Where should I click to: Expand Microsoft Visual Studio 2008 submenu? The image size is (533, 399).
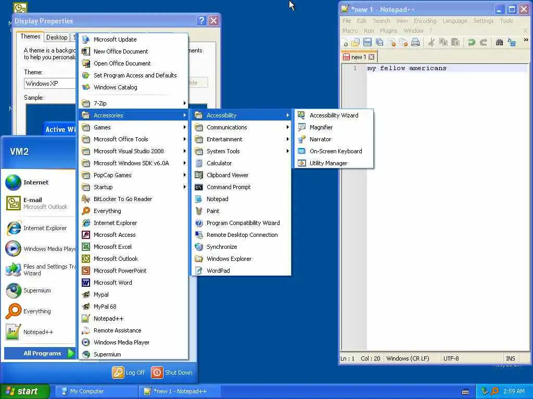point(134,151)
